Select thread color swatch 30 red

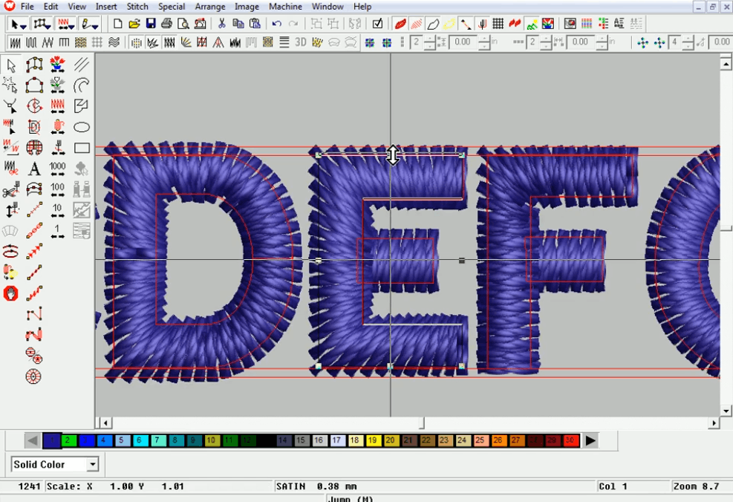pos(570,440)
